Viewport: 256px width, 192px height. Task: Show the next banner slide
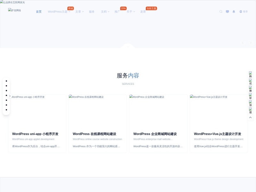pyautogui.click(x=251, y=43)
